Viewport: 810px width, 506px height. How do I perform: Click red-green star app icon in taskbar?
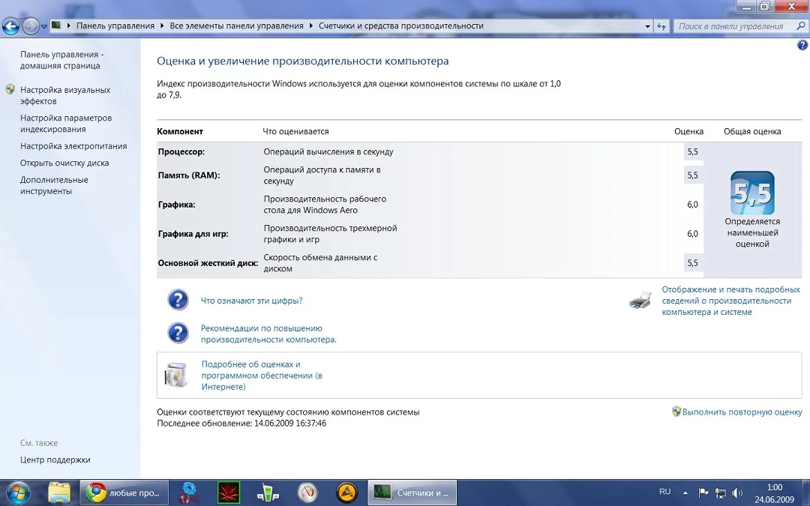[228, 493]
